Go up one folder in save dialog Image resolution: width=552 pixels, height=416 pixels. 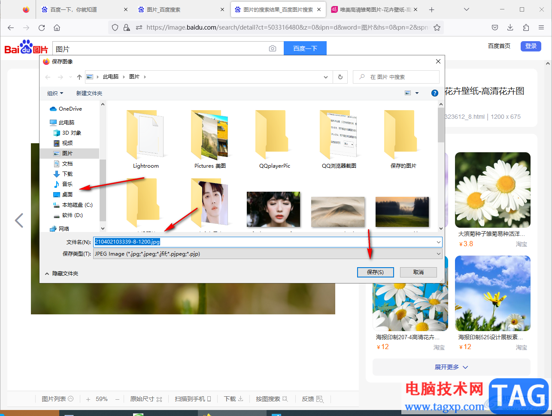79,77
